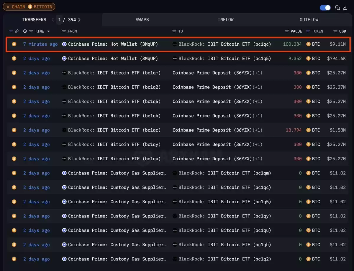Viewport: 354px width, 271px height.
Task: Click BTC token icon in bc1qu recipient row
Action: (308, 230)
